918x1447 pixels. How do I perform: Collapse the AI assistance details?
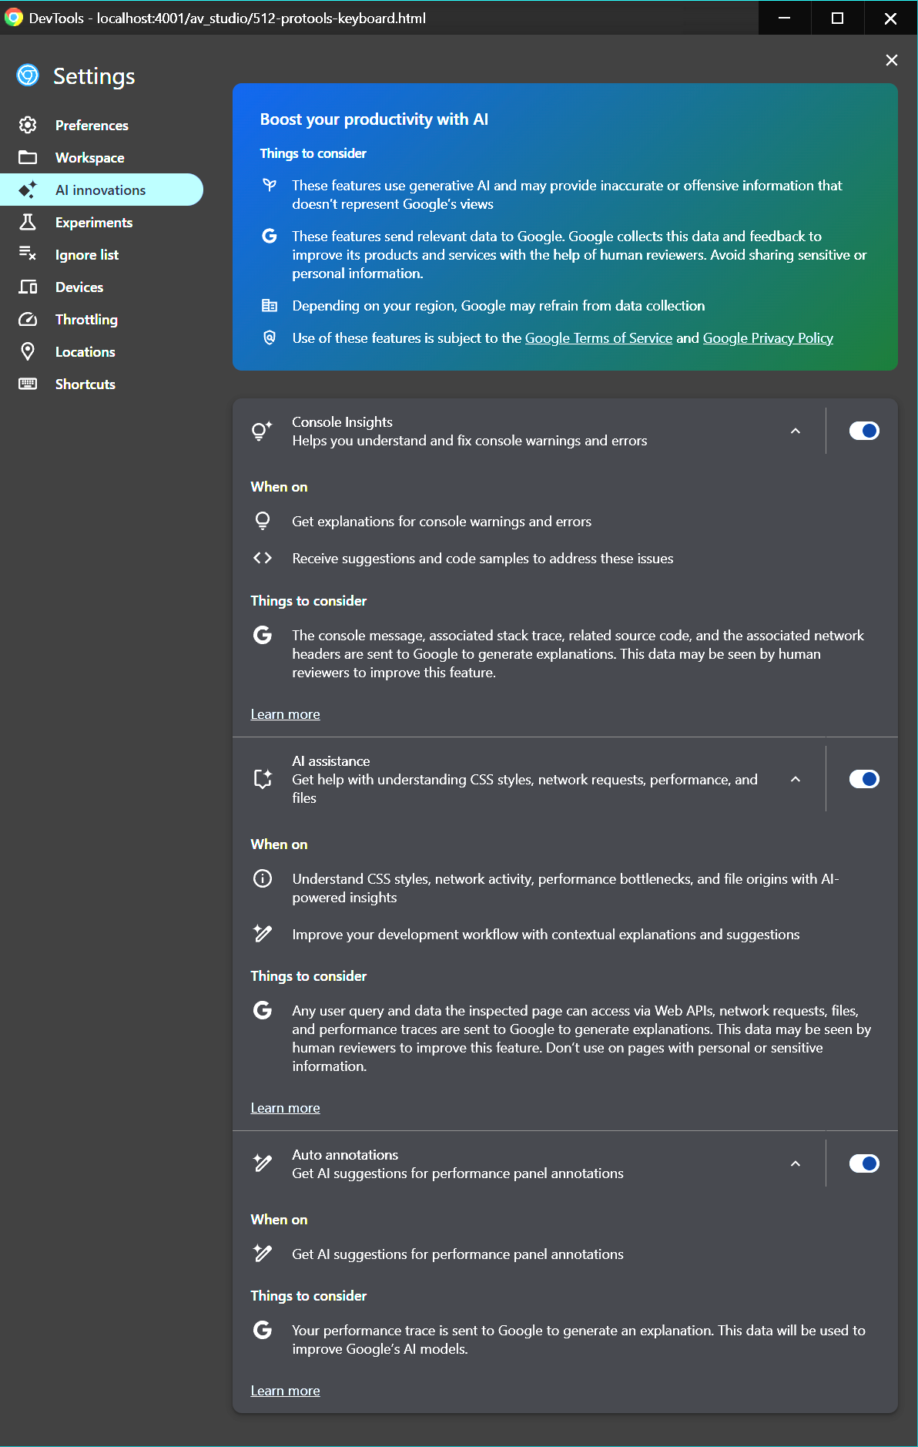pyautogui.click(x=796, y=780)
